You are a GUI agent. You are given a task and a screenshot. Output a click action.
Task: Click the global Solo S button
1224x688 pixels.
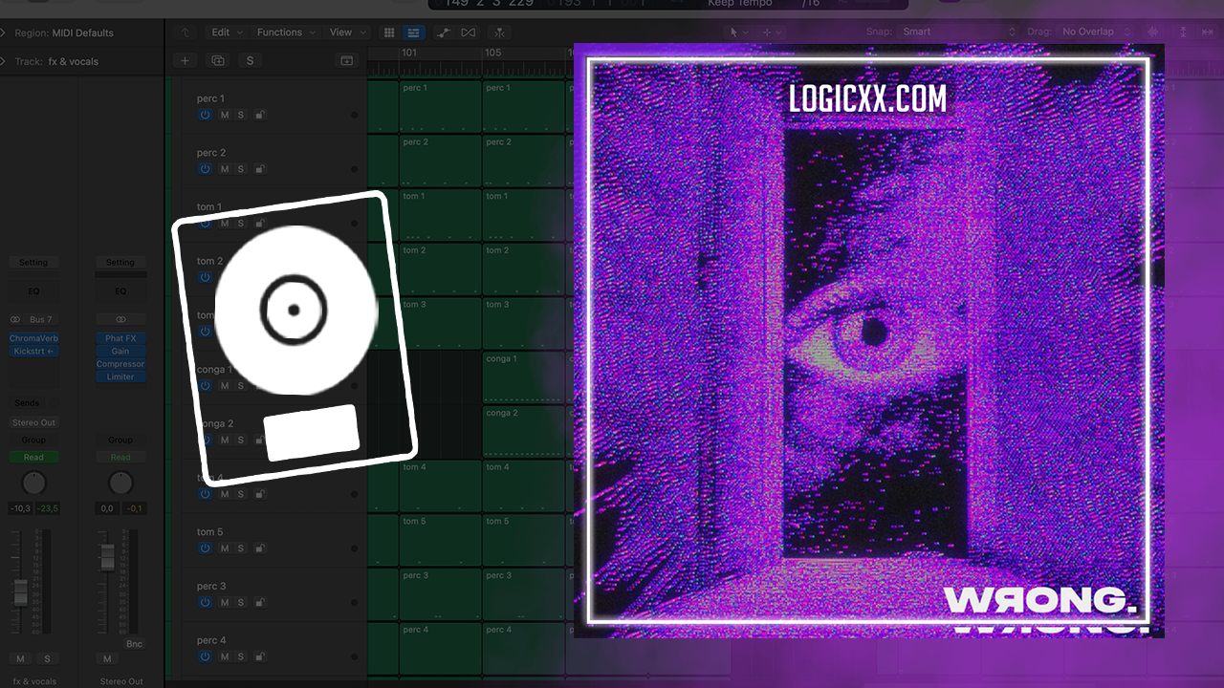pyautogui.click(x=251, y=60)
